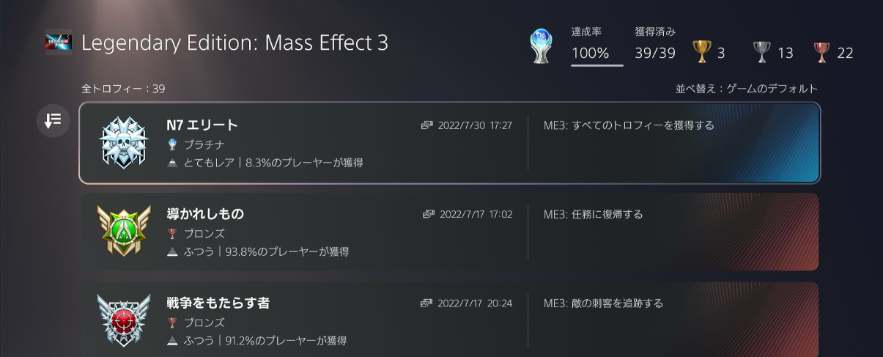Click the gold trophy count icon
Viewport: 883px width, 357px height.
coord(701,52)
